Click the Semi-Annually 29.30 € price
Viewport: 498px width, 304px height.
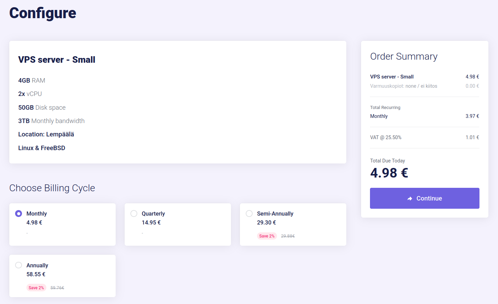click(x=266, y=222)
